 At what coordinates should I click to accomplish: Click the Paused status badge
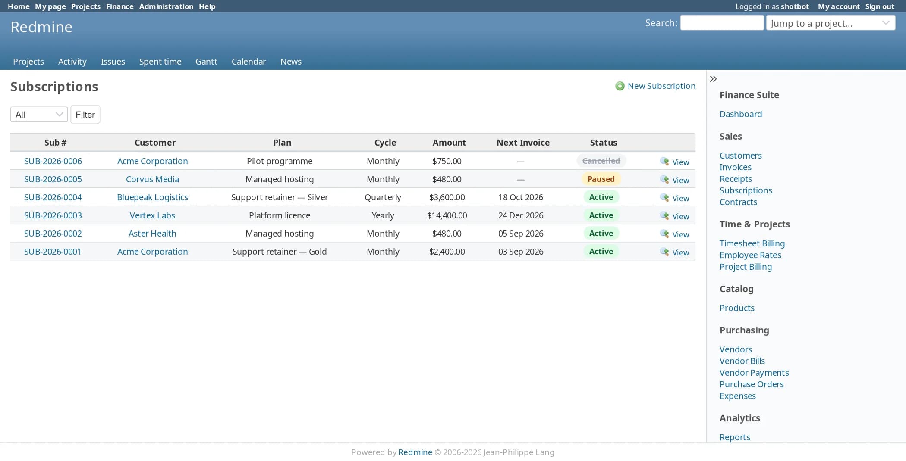[601, 179]
